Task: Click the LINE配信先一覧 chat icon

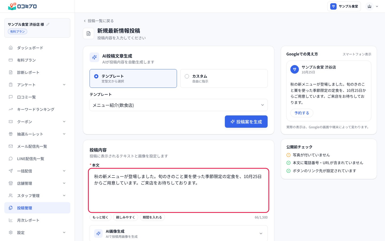Action: (x=11, y=159)
